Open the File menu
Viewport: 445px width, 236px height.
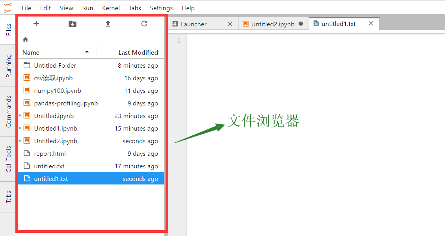click(x=26, y=8)
